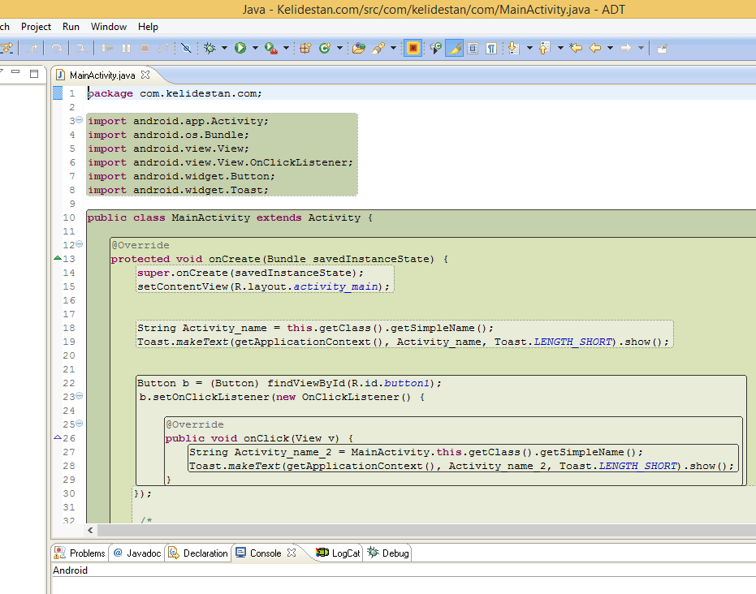The height and width of the screenshot is (594, 756).
Task: Switch to the LogCat tab
Action: pos(338,553)
